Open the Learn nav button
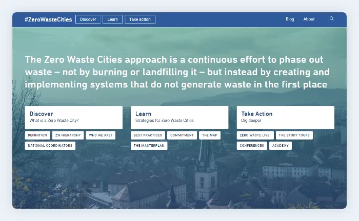359x221 pixels. tap(113, 19)
